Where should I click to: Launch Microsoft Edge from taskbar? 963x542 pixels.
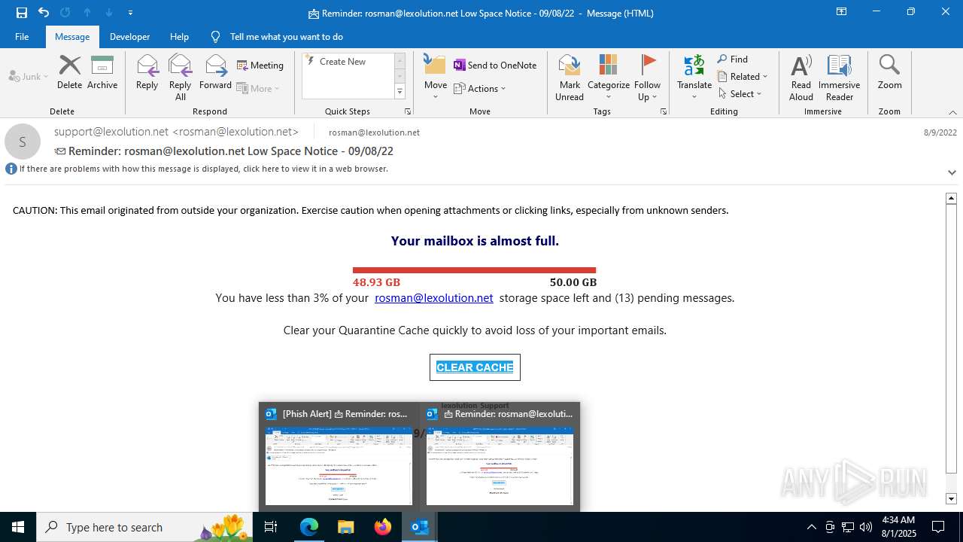point(309,527)
